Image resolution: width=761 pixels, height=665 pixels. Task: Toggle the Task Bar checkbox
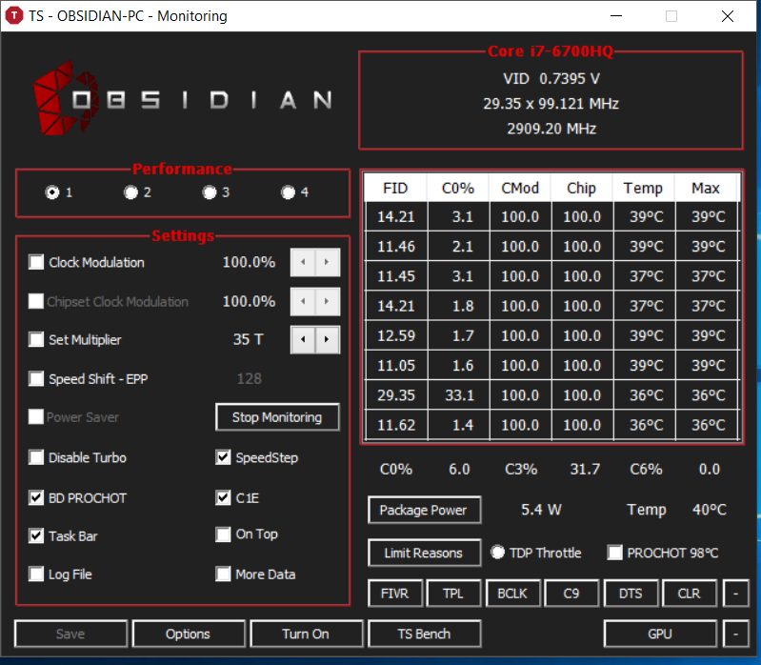click(x=36, y=535)
